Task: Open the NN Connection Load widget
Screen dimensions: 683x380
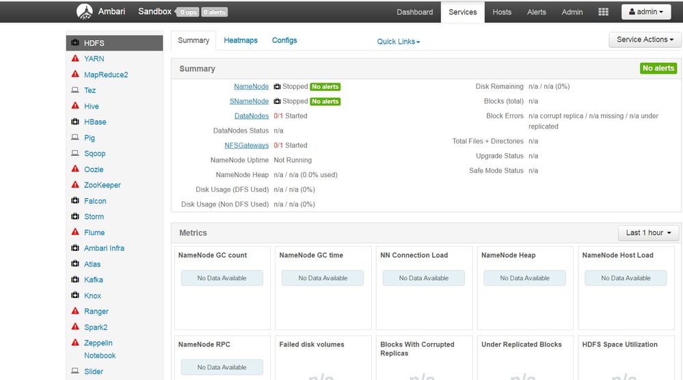Action: tap(424, 288)
